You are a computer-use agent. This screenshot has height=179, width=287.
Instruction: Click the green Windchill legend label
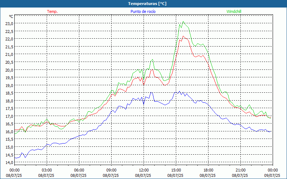(234, 11)
